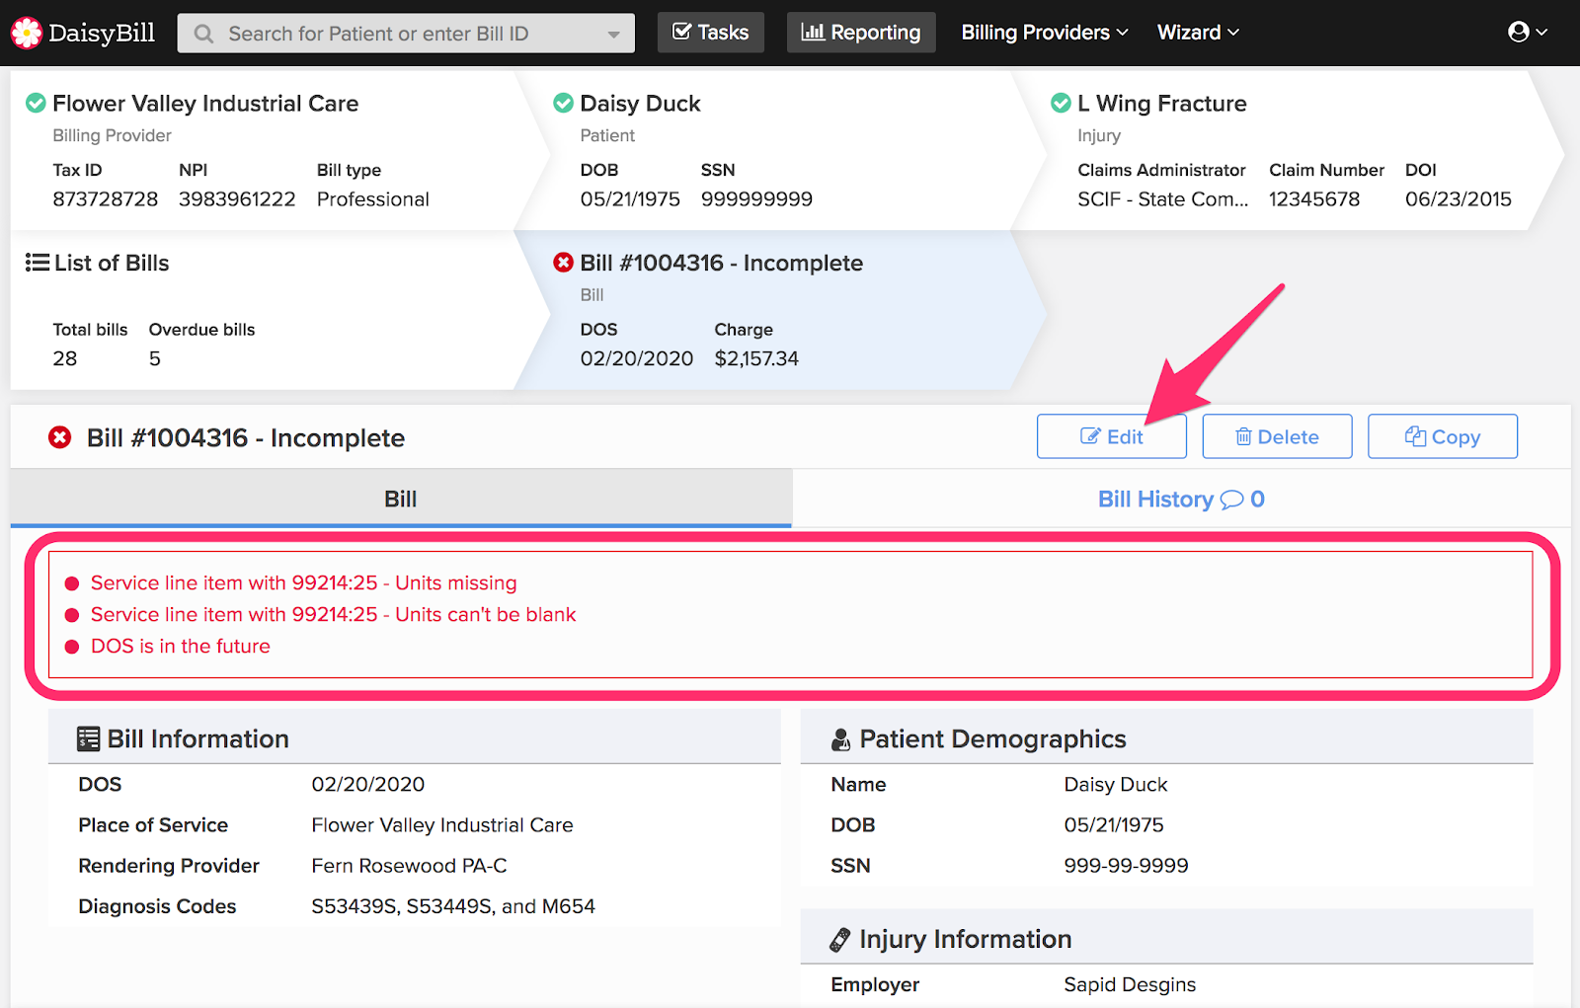Viewport: 1580px width, 1008px height.
Task: Click green checkmark beside L Wing Fracture
Action: click(x=1061, y=104)
